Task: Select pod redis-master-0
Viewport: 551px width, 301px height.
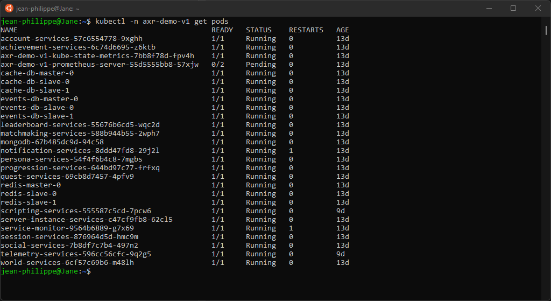Action: point(31,185)
